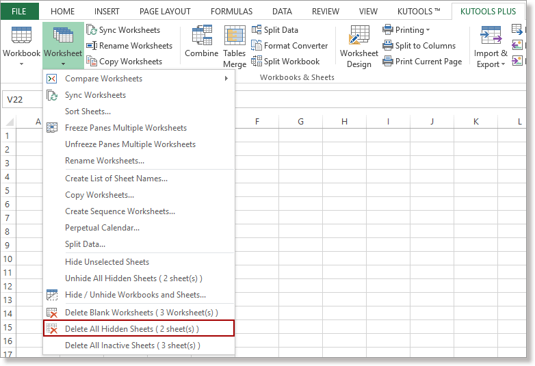Expand the Compare Worksheets submenu arrow
Screen dimensions: 535x366
(226, 79)
